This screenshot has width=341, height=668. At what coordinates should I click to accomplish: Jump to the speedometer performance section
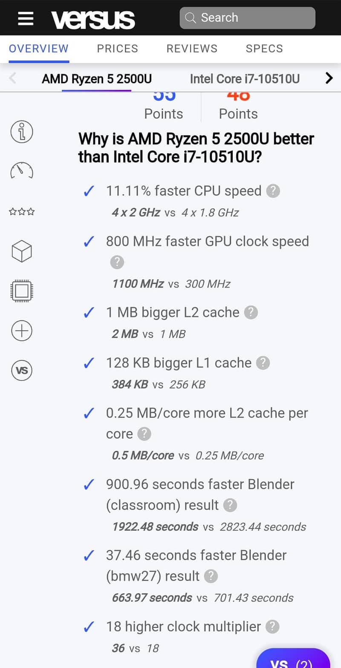point(22,171)
